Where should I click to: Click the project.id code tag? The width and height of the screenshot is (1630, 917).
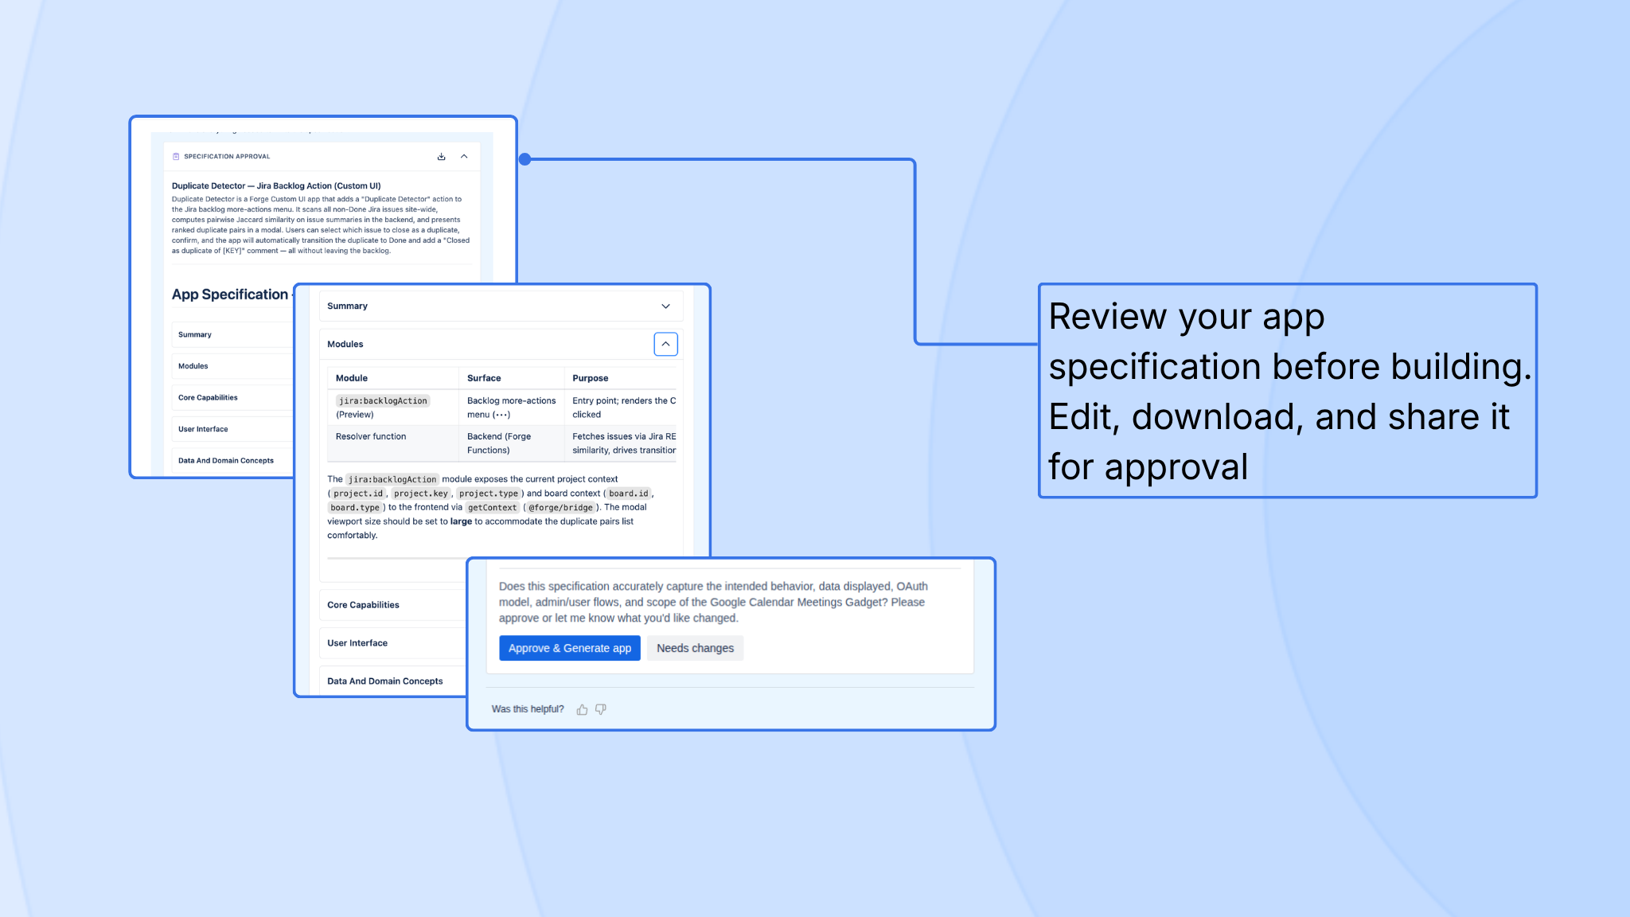tap(358, 494)
